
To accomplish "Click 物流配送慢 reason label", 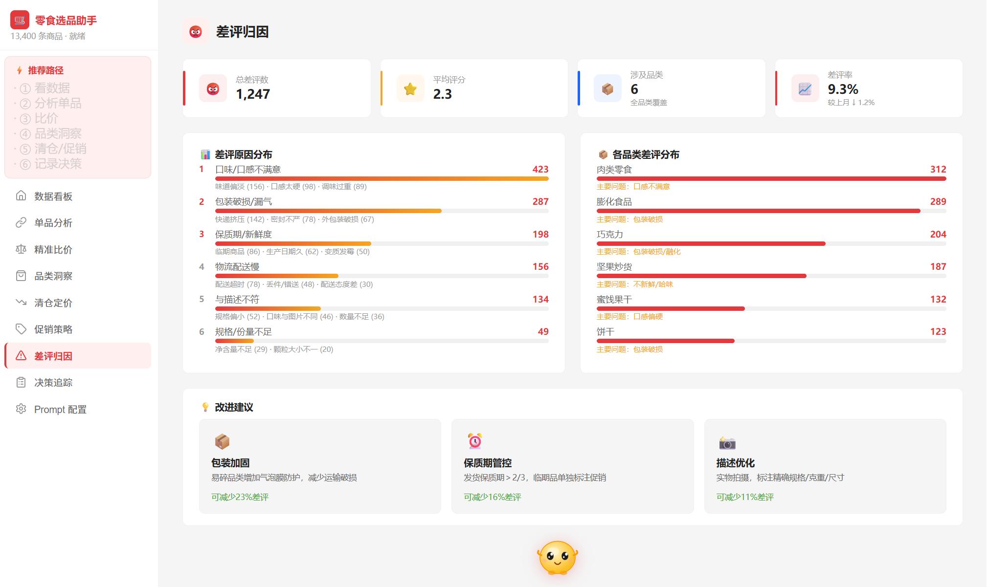I will (237, 266).
